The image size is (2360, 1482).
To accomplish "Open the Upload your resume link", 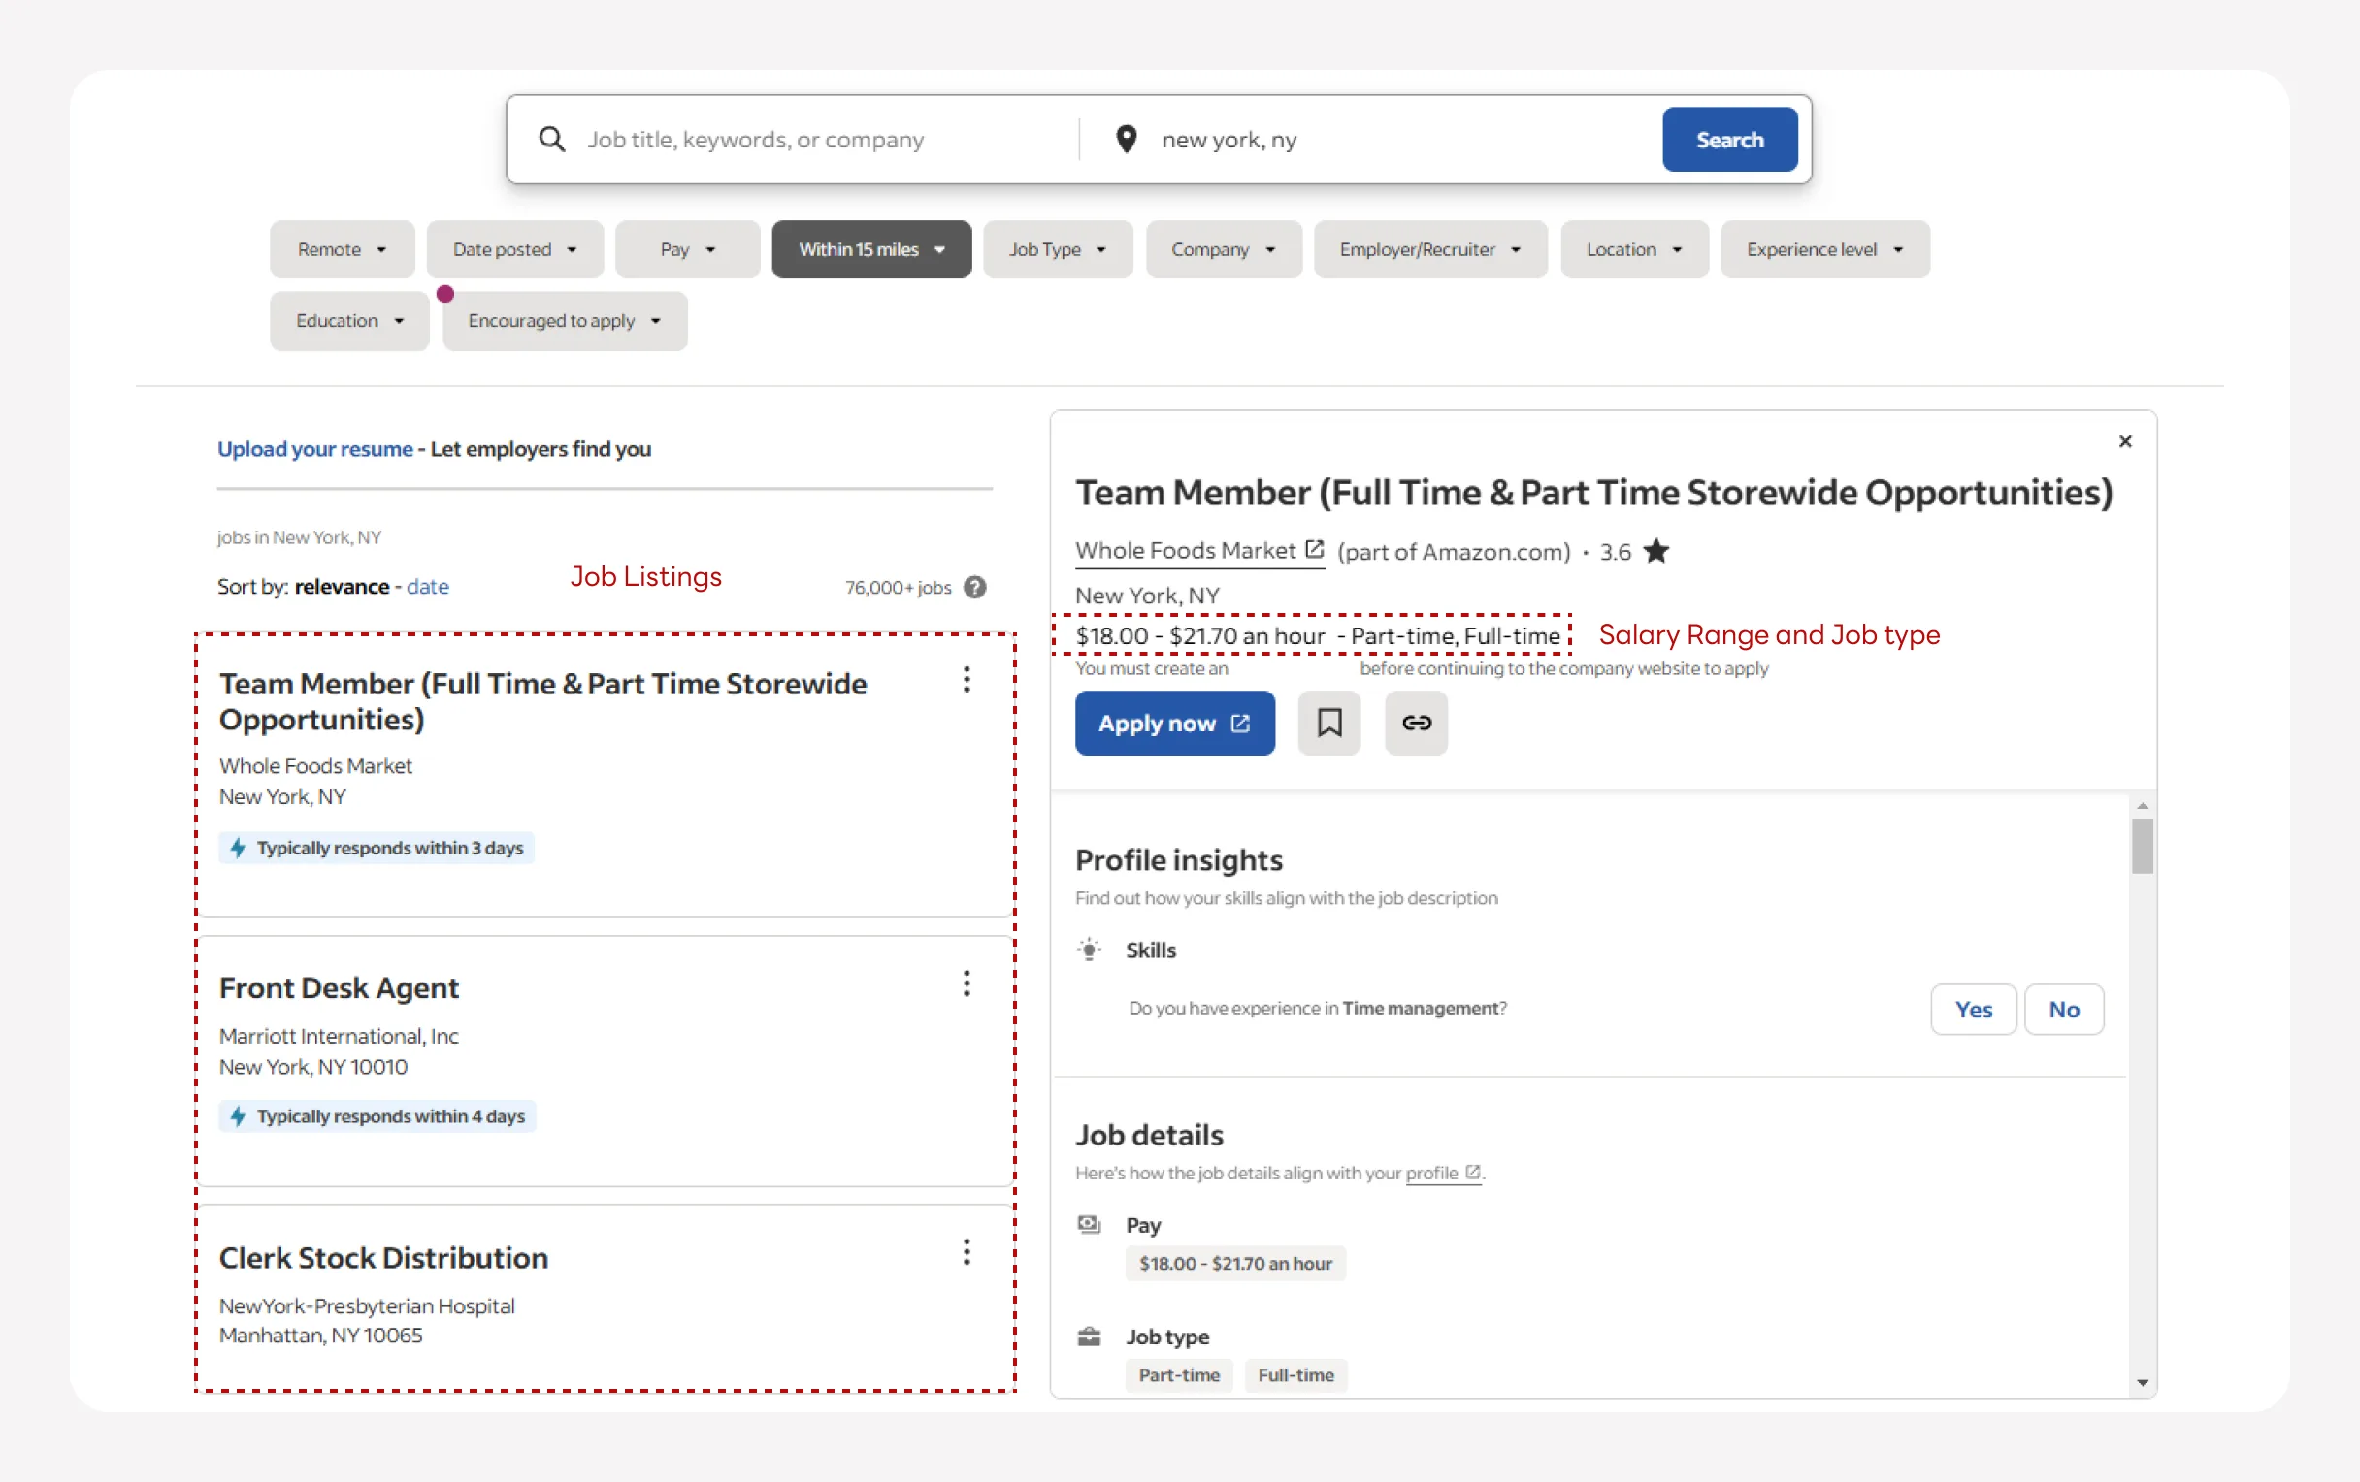I will (x=314, y=449).
